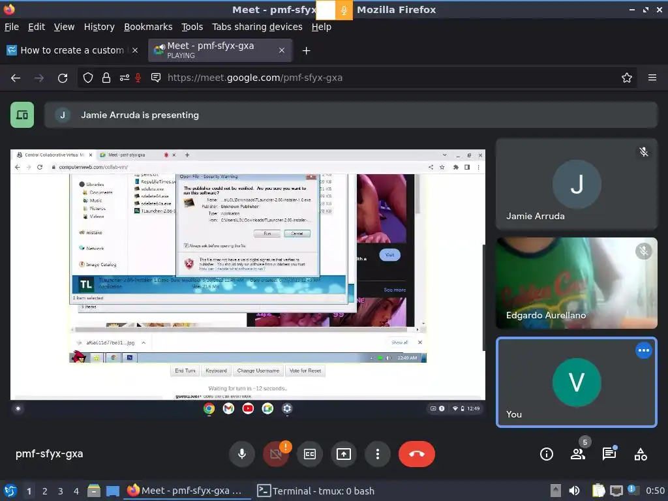Reload the current page
The width and height of the screenshot is (668, 501).
tap(63, 78)
